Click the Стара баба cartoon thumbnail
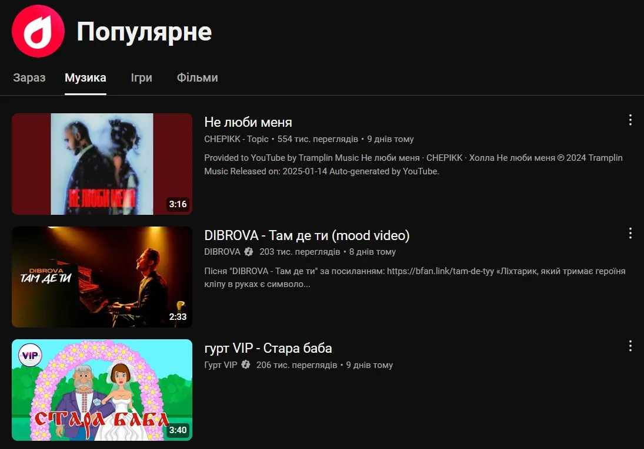This screenshot has width=644, height=449. (102, 390)
